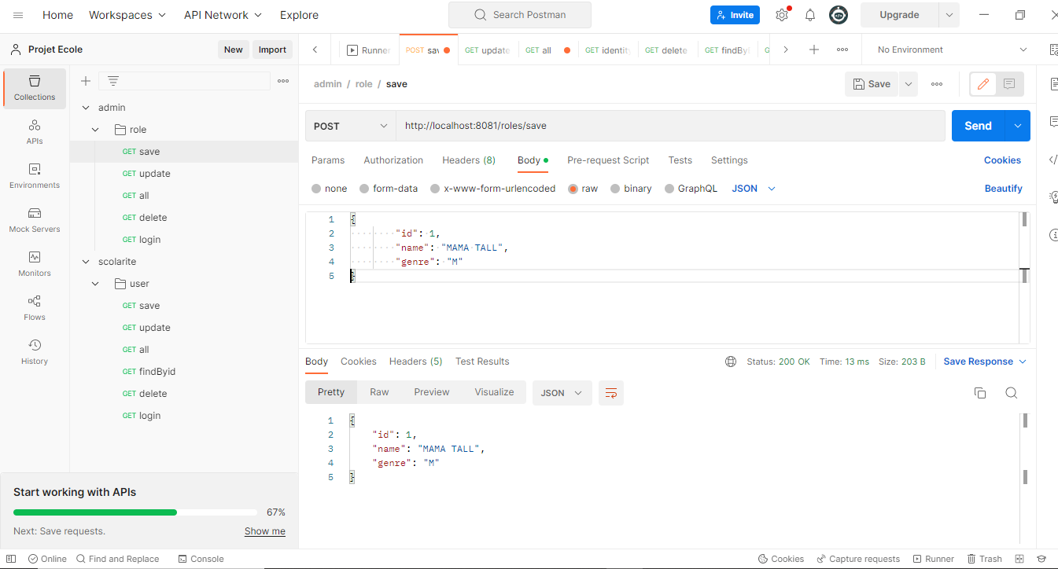Open the Tests tab
Viewport: 1058px width, 569px height.
click(x=680, y=160)
